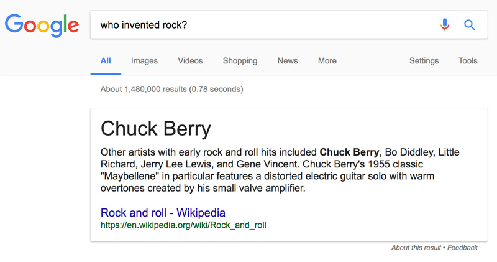Go to the Shopping tab

coord(240,61)
